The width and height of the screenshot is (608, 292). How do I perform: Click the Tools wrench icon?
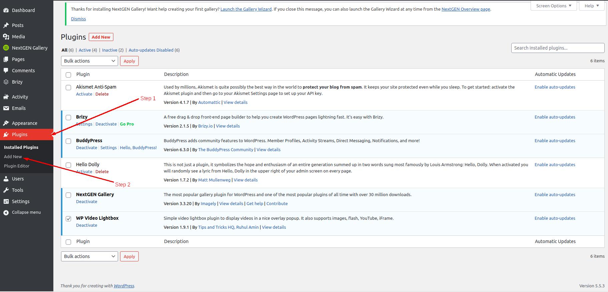[x=6, y=190]
